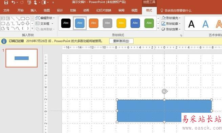The height and width of the screenshot is (133, 222).
Task: Select the vertical text box shape
Action: point(8,18)
